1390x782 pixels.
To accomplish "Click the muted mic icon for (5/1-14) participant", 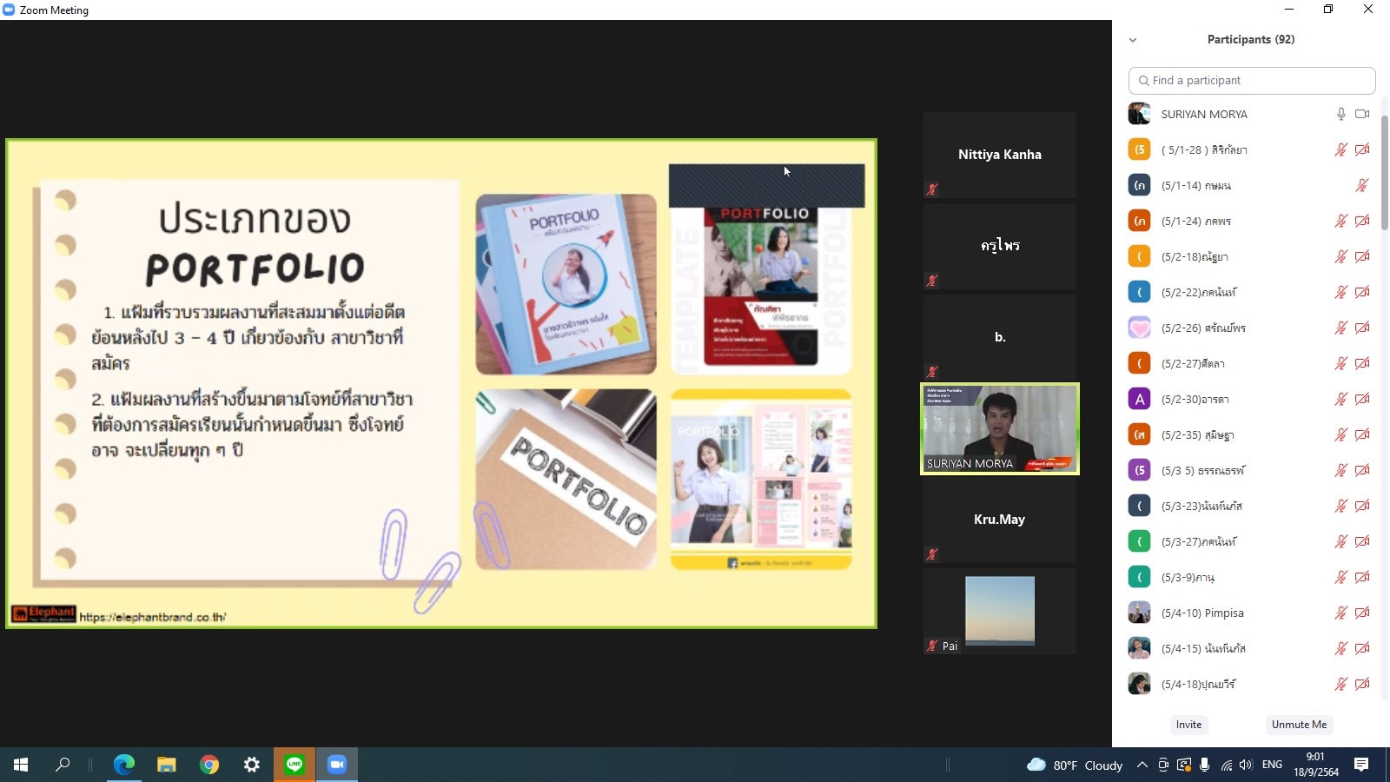I will [1362, 185].
